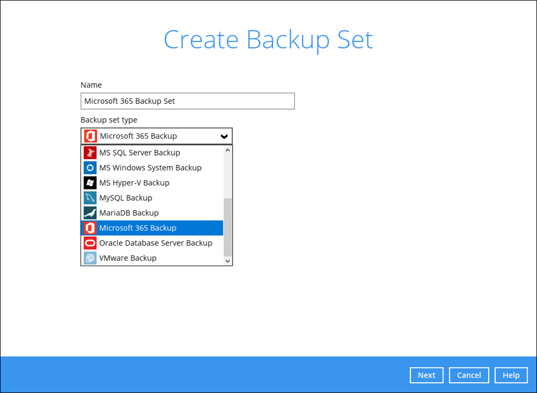This screenshot has width=537, height=393.
Task: Click the Name field containing Microsoft 365 Backup Set
Action: (x=188, y=101)
